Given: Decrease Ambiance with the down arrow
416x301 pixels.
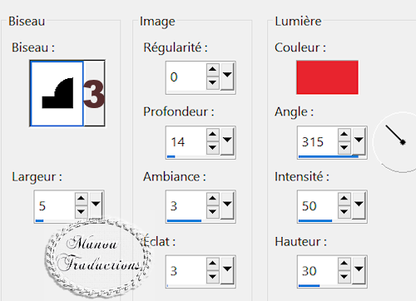Looking at the screenshot, I should 213,212.
